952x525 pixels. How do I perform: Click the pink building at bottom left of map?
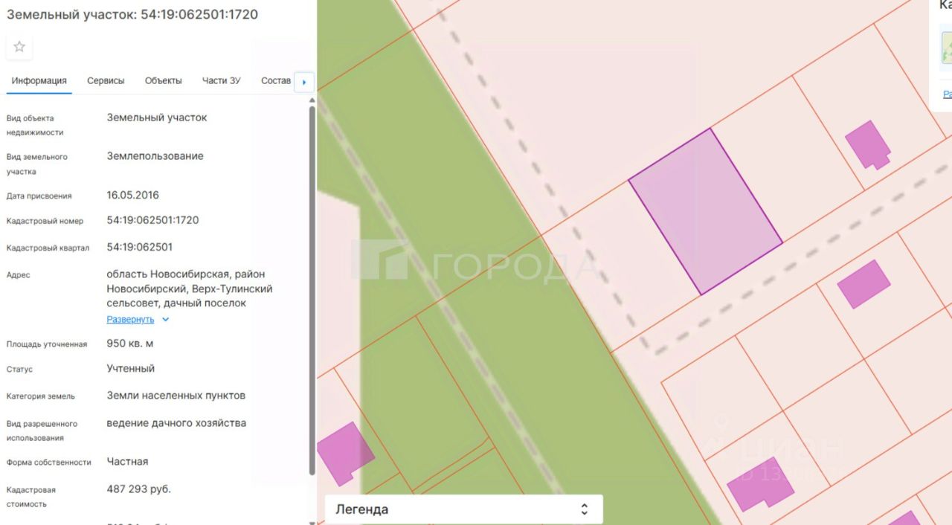pos(344,453)
